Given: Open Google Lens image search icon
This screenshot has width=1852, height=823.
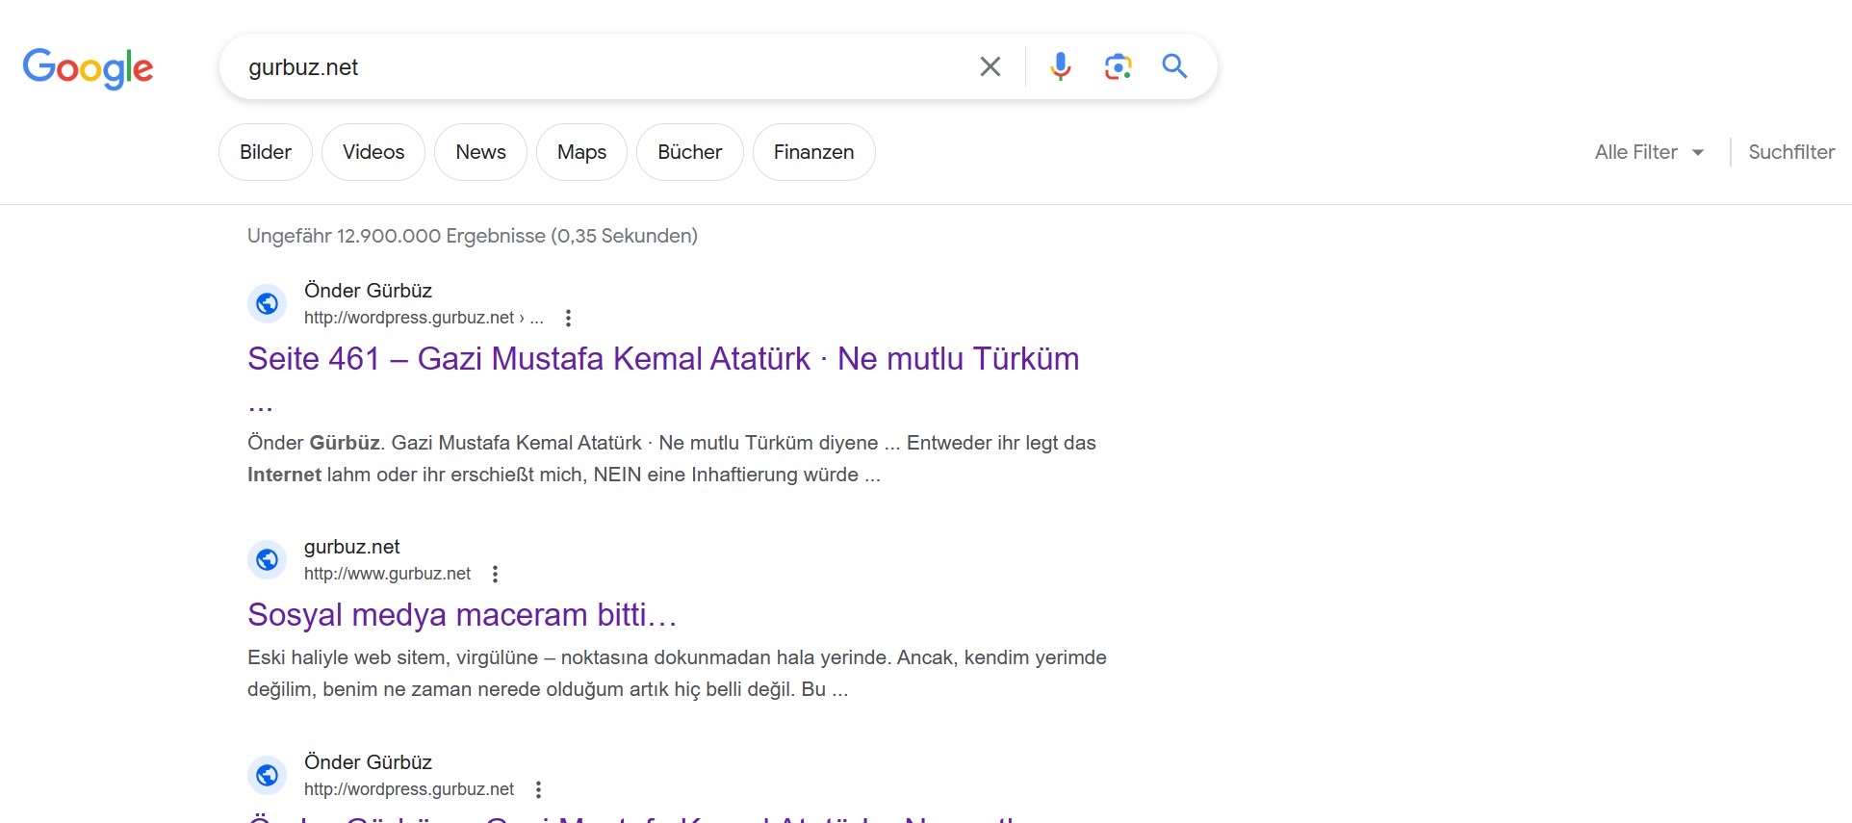Looking at the screenshot, I should [1118, 66].
